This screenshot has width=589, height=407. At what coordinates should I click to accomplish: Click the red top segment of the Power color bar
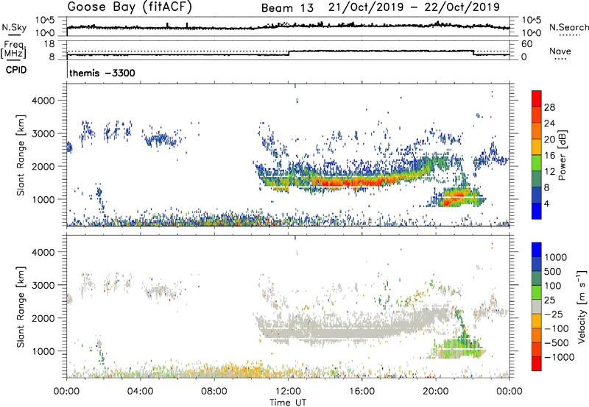[537, 99]
